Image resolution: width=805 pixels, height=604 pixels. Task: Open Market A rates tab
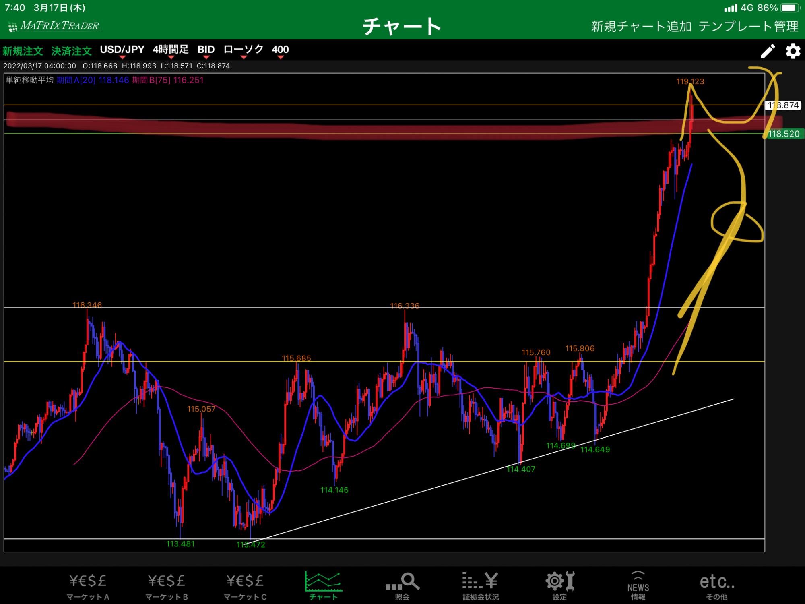tap(88, 587)
